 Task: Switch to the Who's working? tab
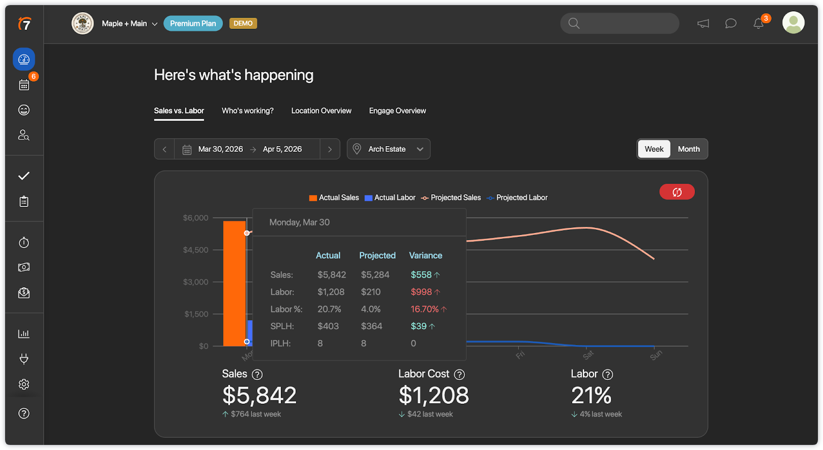point(247,111)
